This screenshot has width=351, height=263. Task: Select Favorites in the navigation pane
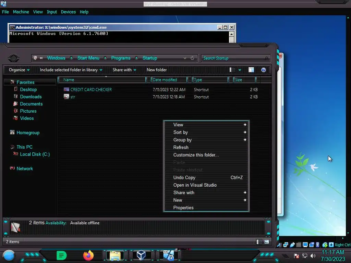25,82
